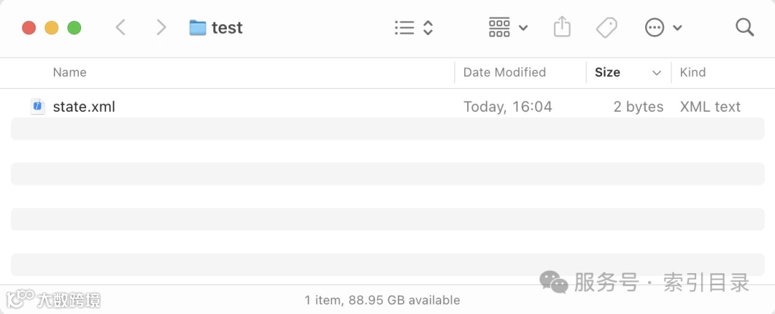Go back with the left chevron

point(121,28)
